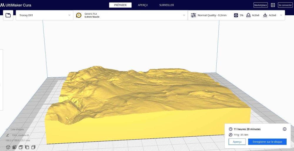Viewport: 294px width, 151px height.
Task: Select the 3D perspective view cube
Action: pyautogui.click(x=8, y=147)
